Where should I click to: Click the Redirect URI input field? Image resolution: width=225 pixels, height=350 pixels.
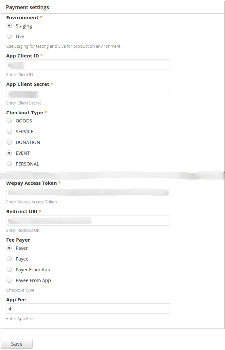[x=88, y=220]
